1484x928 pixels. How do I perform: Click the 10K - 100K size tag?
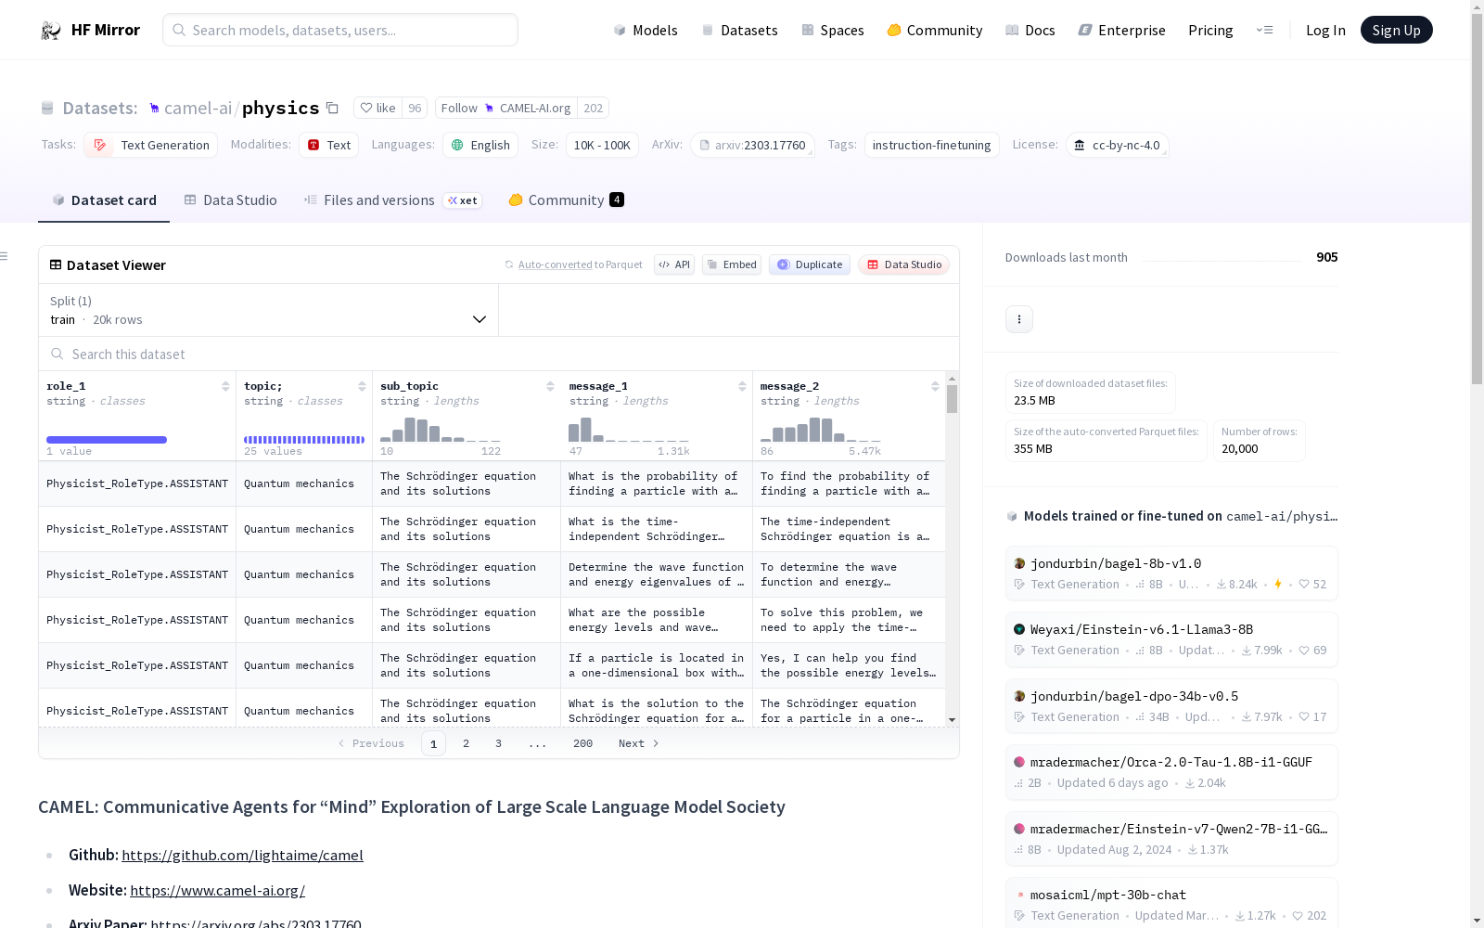tap(602, 145)
